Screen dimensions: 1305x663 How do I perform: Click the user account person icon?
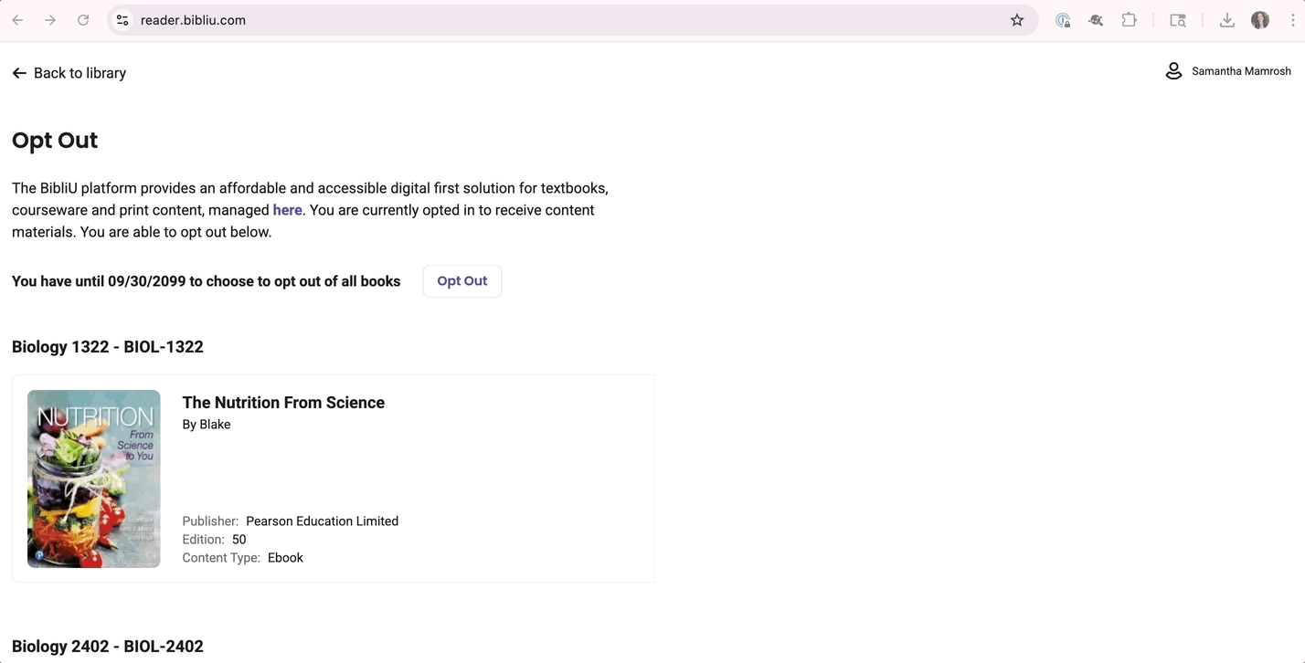tap(1173, 71)
